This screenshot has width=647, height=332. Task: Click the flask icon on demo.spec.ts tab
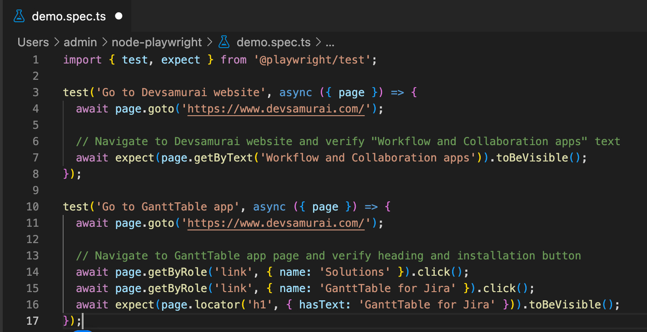tap(19, 16)
